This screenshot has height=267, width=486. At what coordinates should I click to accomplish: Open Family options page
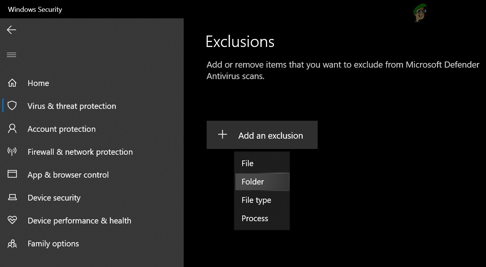pyautogui.click(x=53, y=244)
